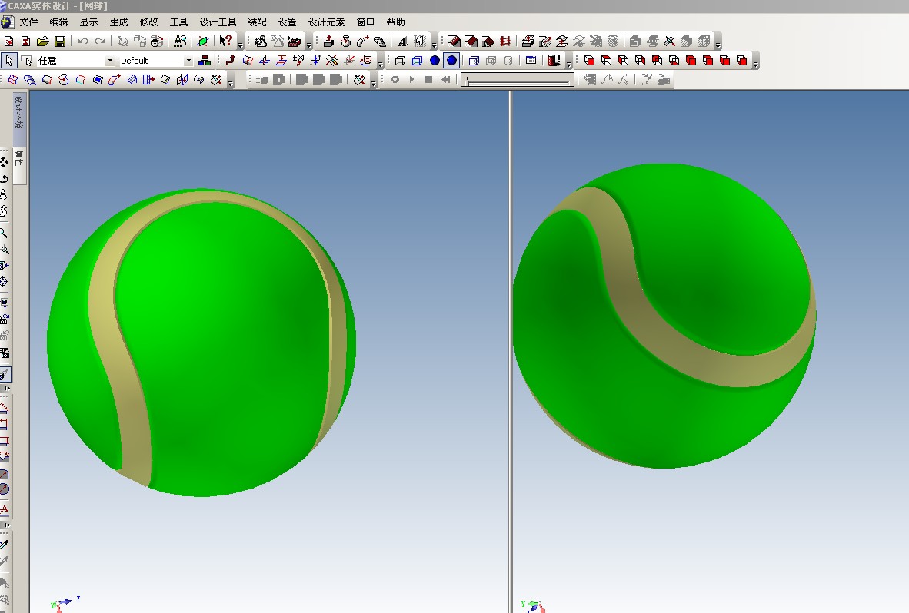Click the animation stop button
909x613 pixels.
428,79
